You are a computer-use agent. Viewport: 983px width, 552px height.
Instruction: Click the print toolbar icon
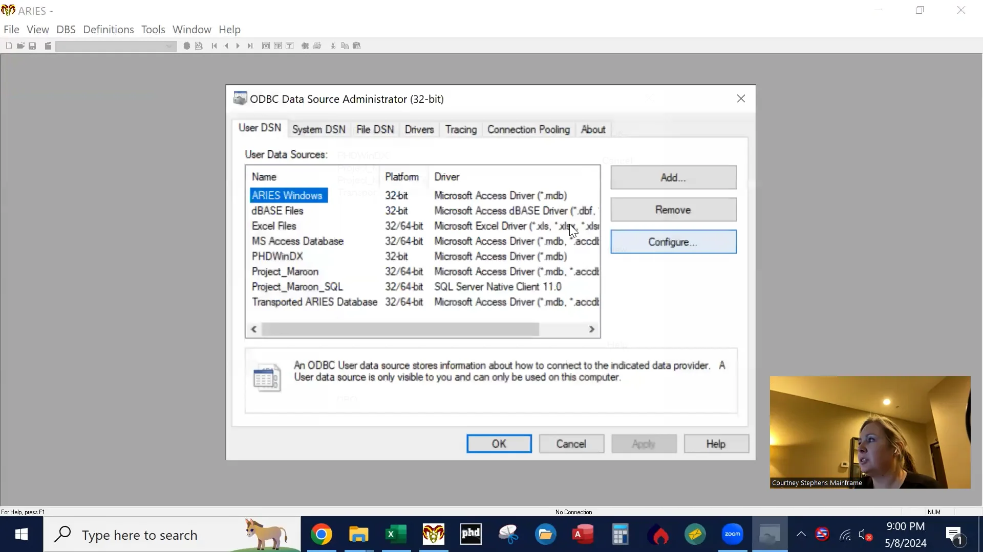click(x=317, y=46)
